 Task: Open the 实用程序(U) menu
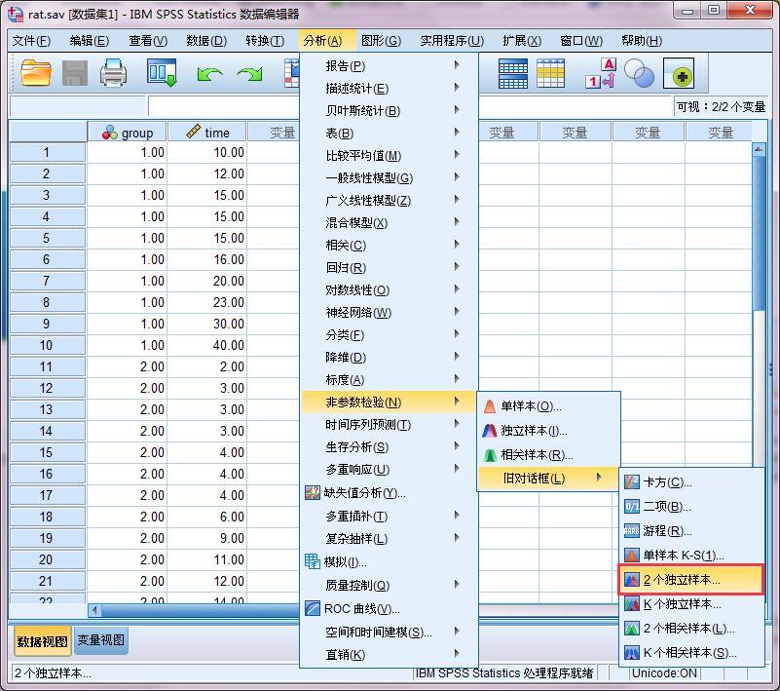pos(452,40)
